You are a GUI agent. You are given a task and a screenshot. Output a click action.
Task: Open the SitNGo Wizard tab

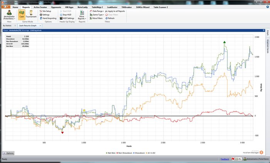pos(143,7)
